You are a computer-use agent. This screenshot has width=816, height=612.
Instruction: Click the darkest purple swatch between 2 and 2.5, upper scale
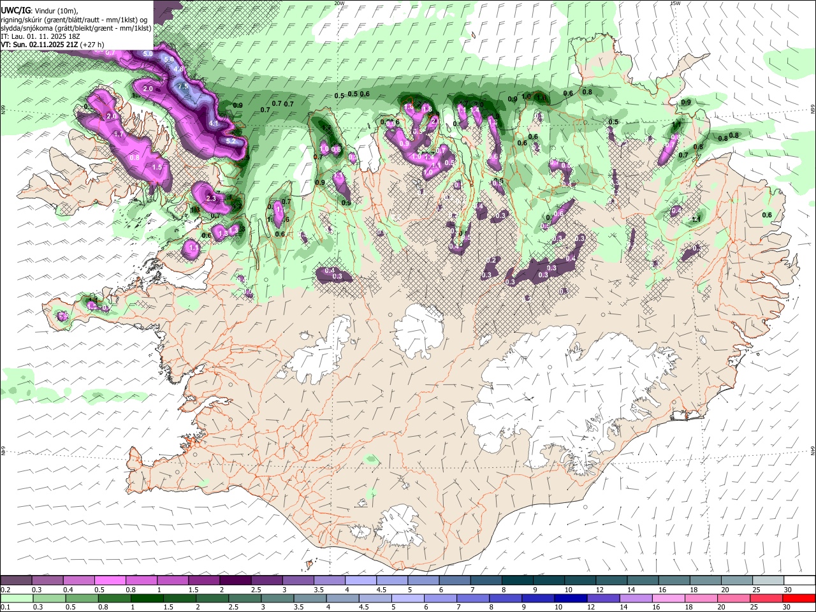tap(235, 581)
